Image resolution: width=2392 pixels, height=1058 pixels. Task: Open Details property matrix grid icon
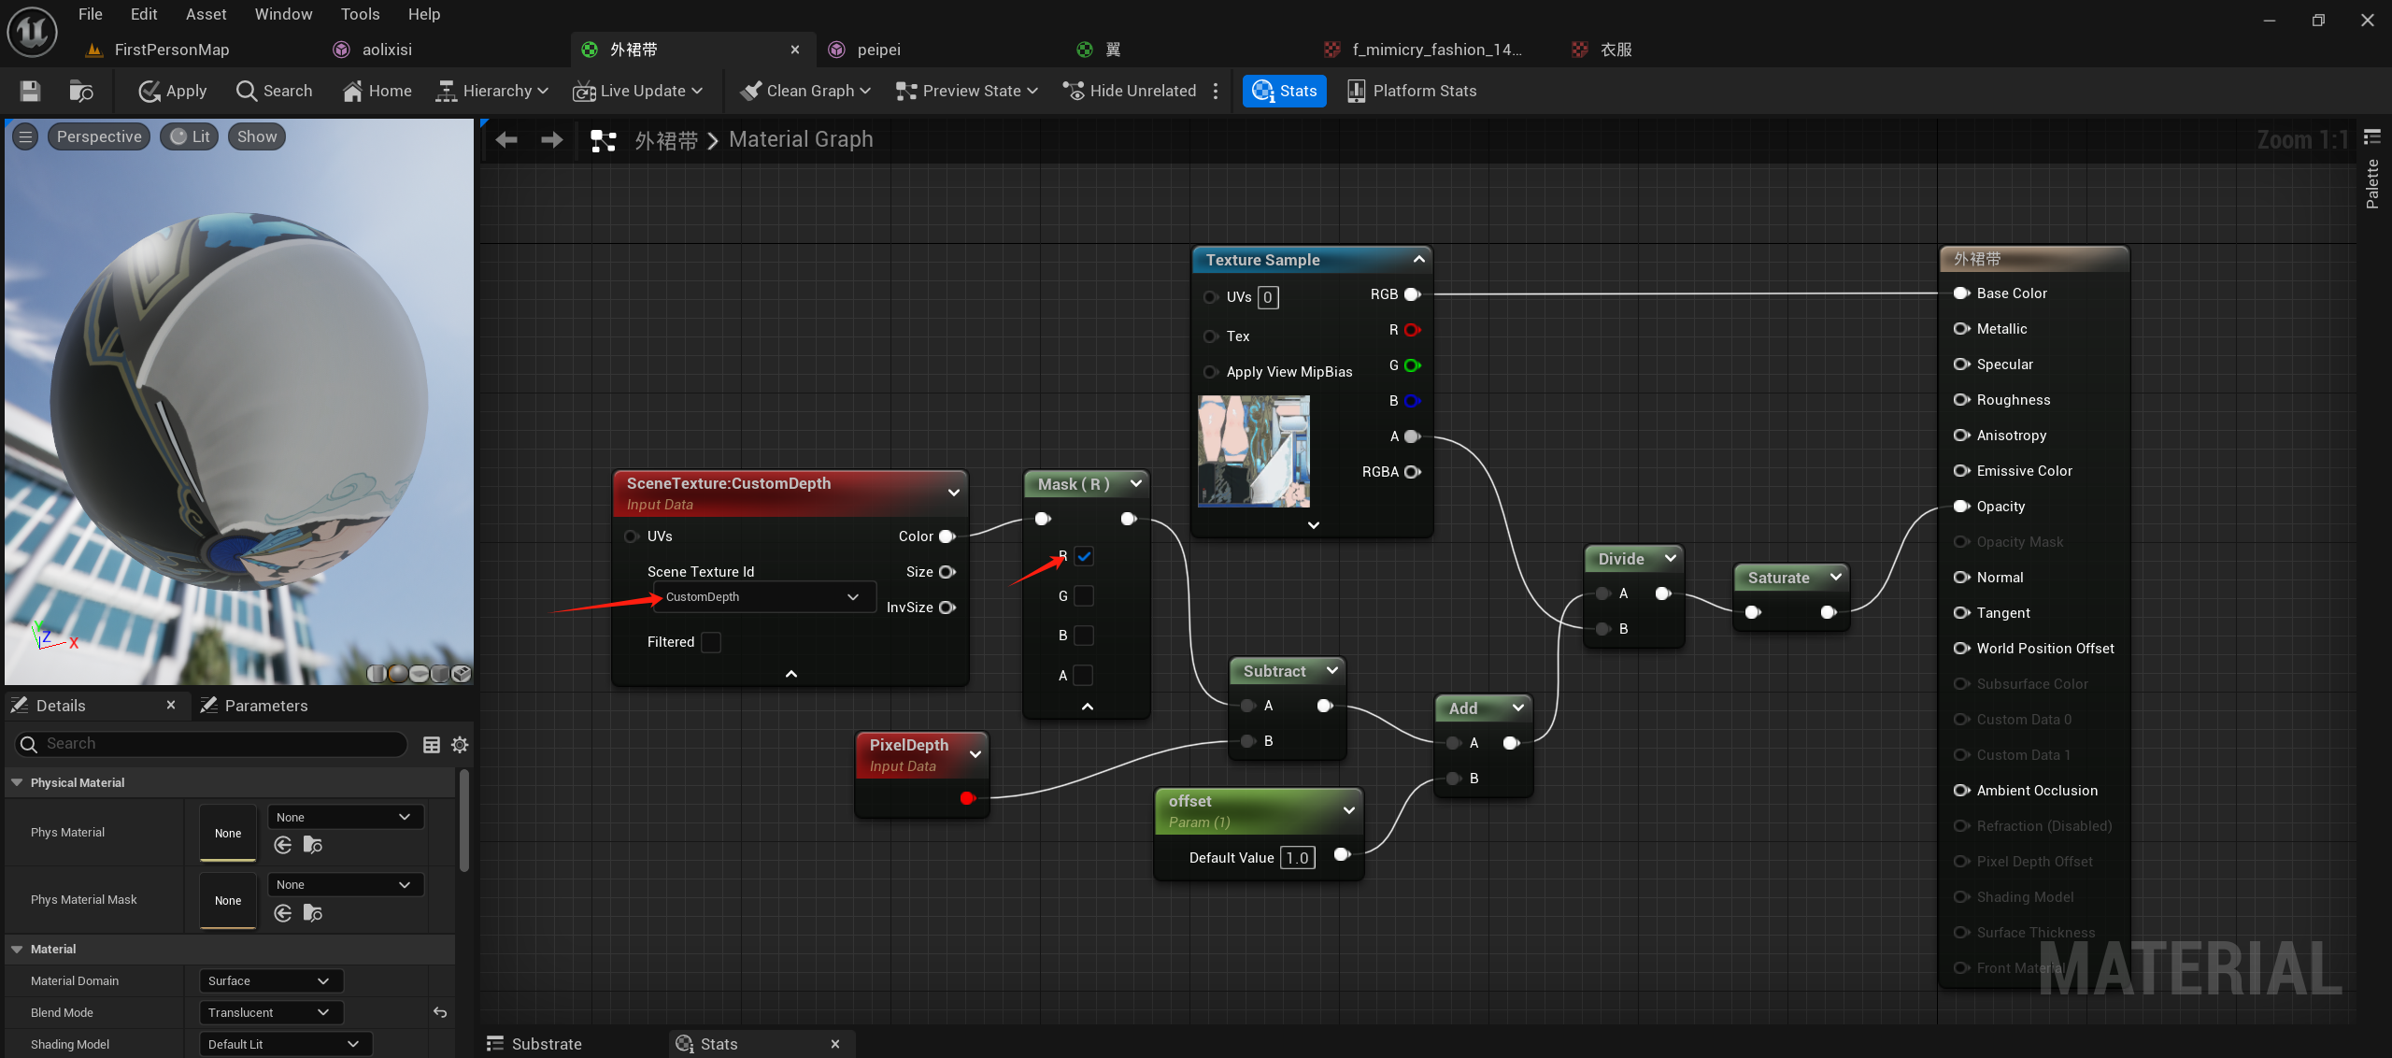click(x=432, y=745)
